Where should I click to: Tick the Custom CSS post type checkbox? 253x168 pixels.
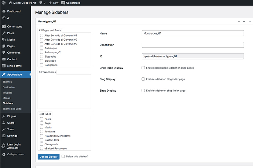(x=41, y=140)
